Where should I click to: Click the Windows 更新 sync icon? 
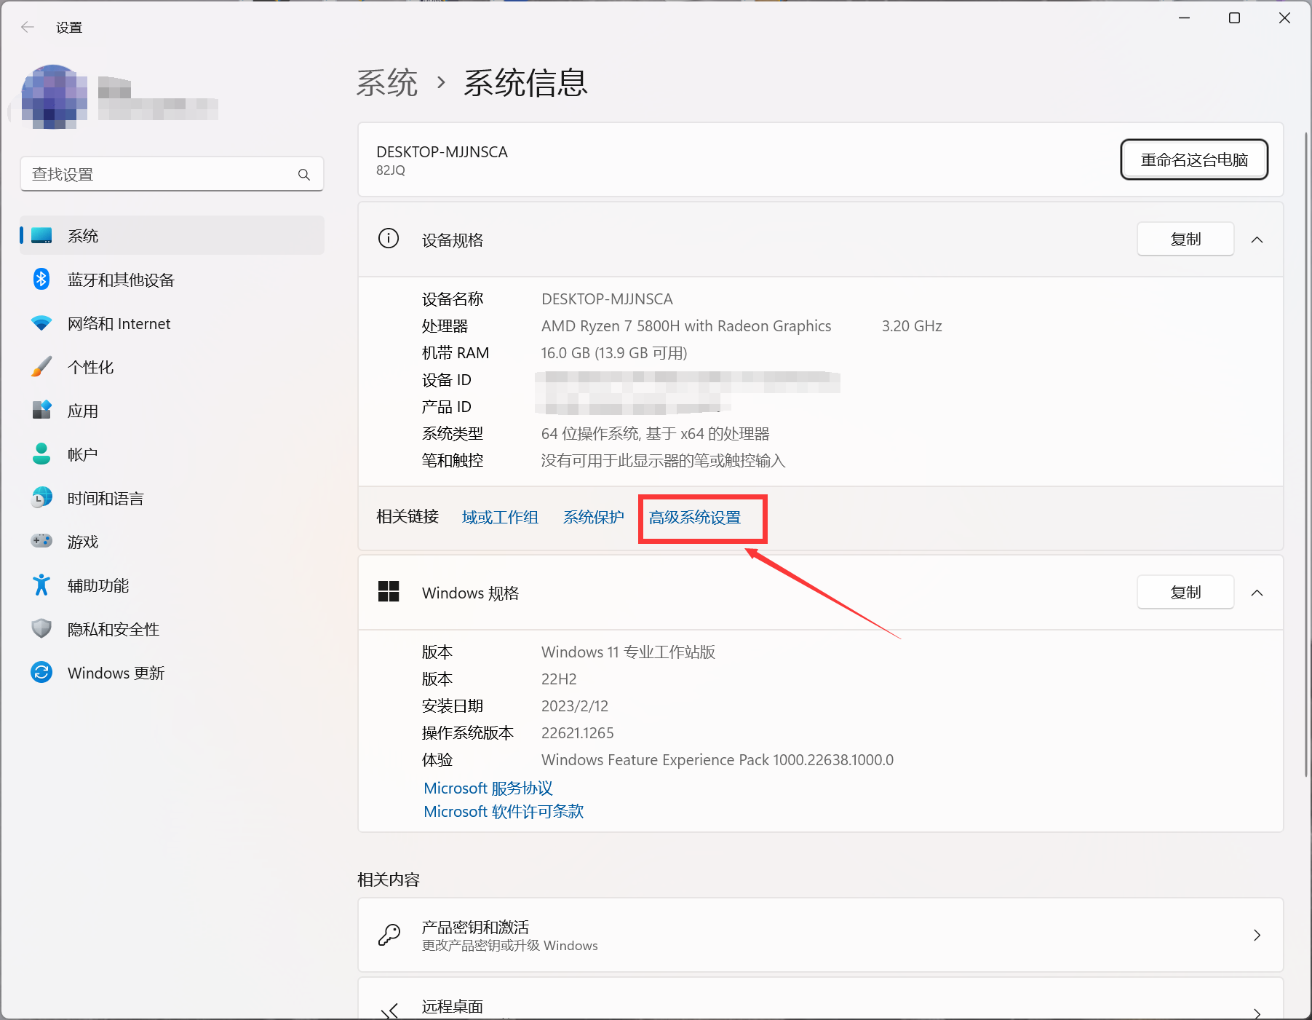point(41,672)
